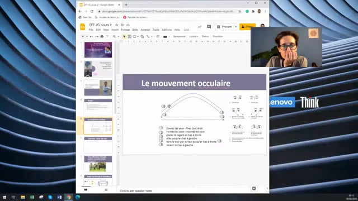
Task: Click the yellow Share button
Action: 247,27
